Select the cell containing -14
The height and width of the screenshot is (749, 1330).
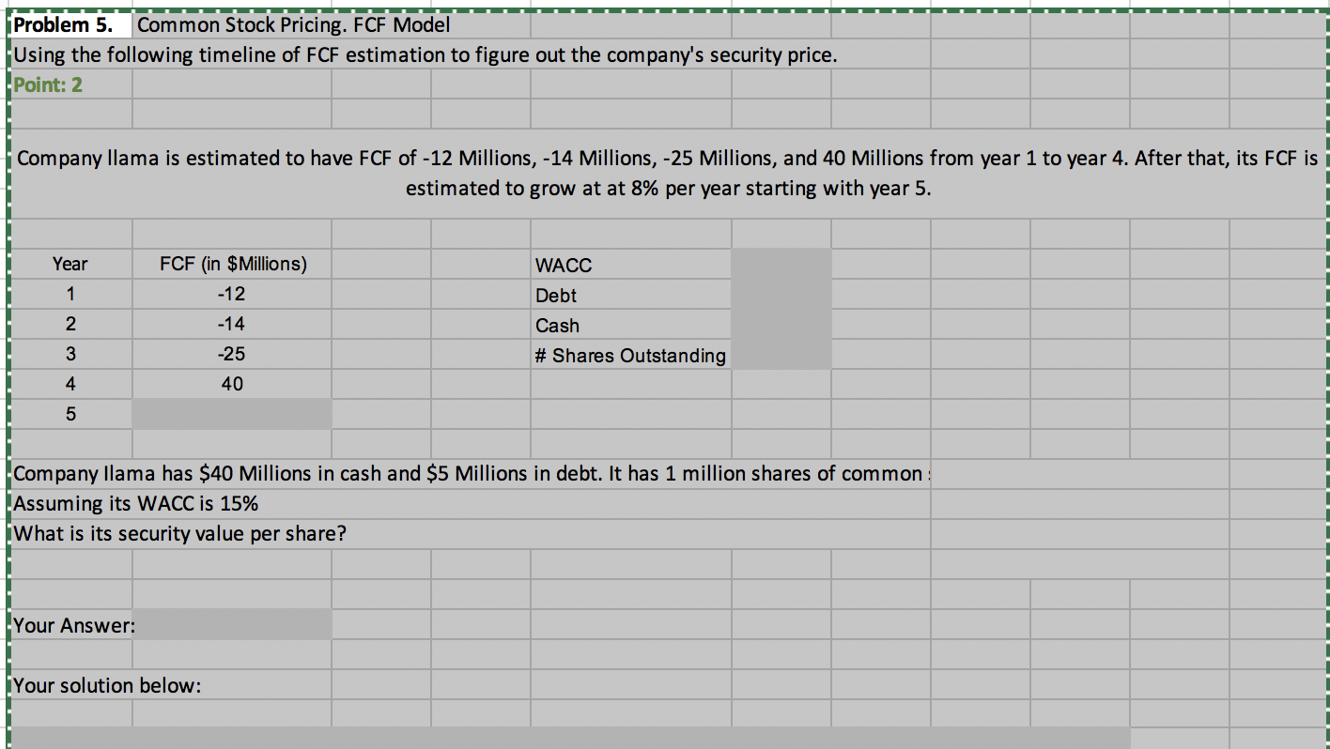[231, 324]
